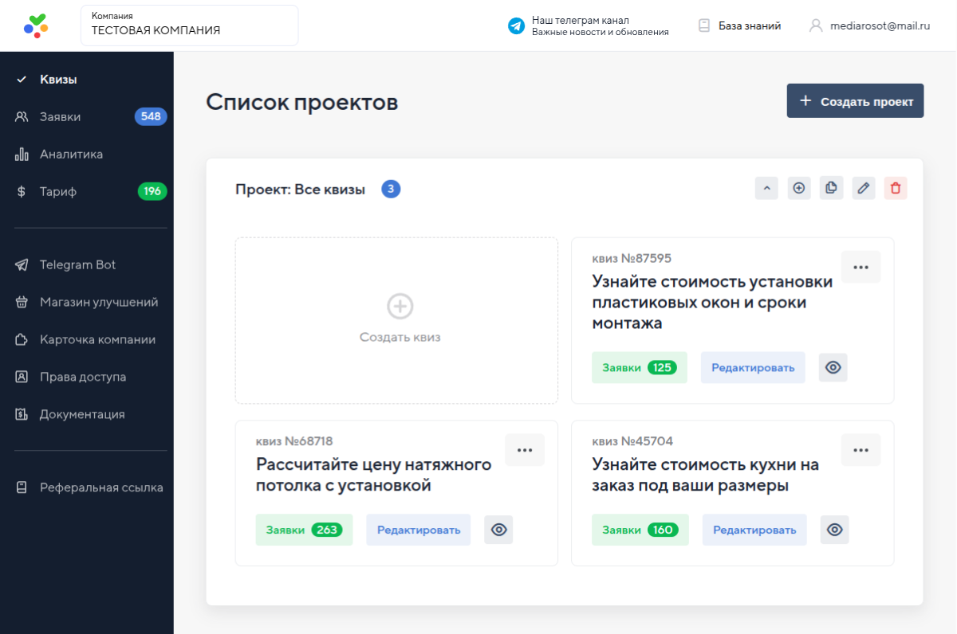Open the Telegram Bot section in sidebar
Image resolution: width=957 pixels, height=634 pixels.
[77, 264]
